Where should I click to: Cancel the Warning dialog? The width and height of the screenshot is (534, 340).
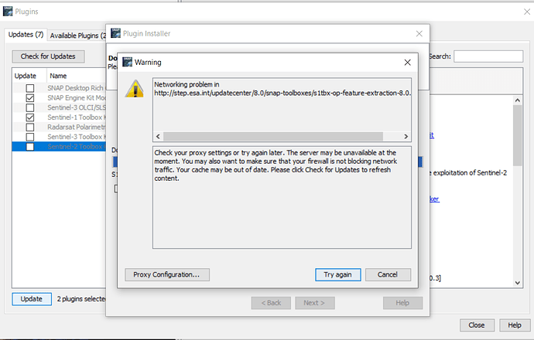[x=388, y=275]
